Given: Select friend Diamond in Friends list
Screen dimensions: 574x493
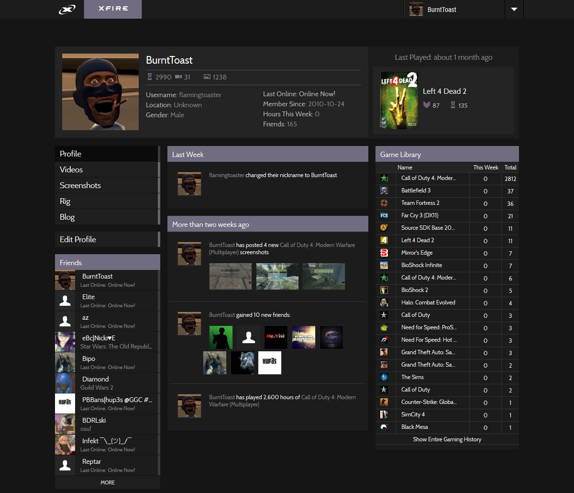Looking at the screenshot, I should coord(96,379).
